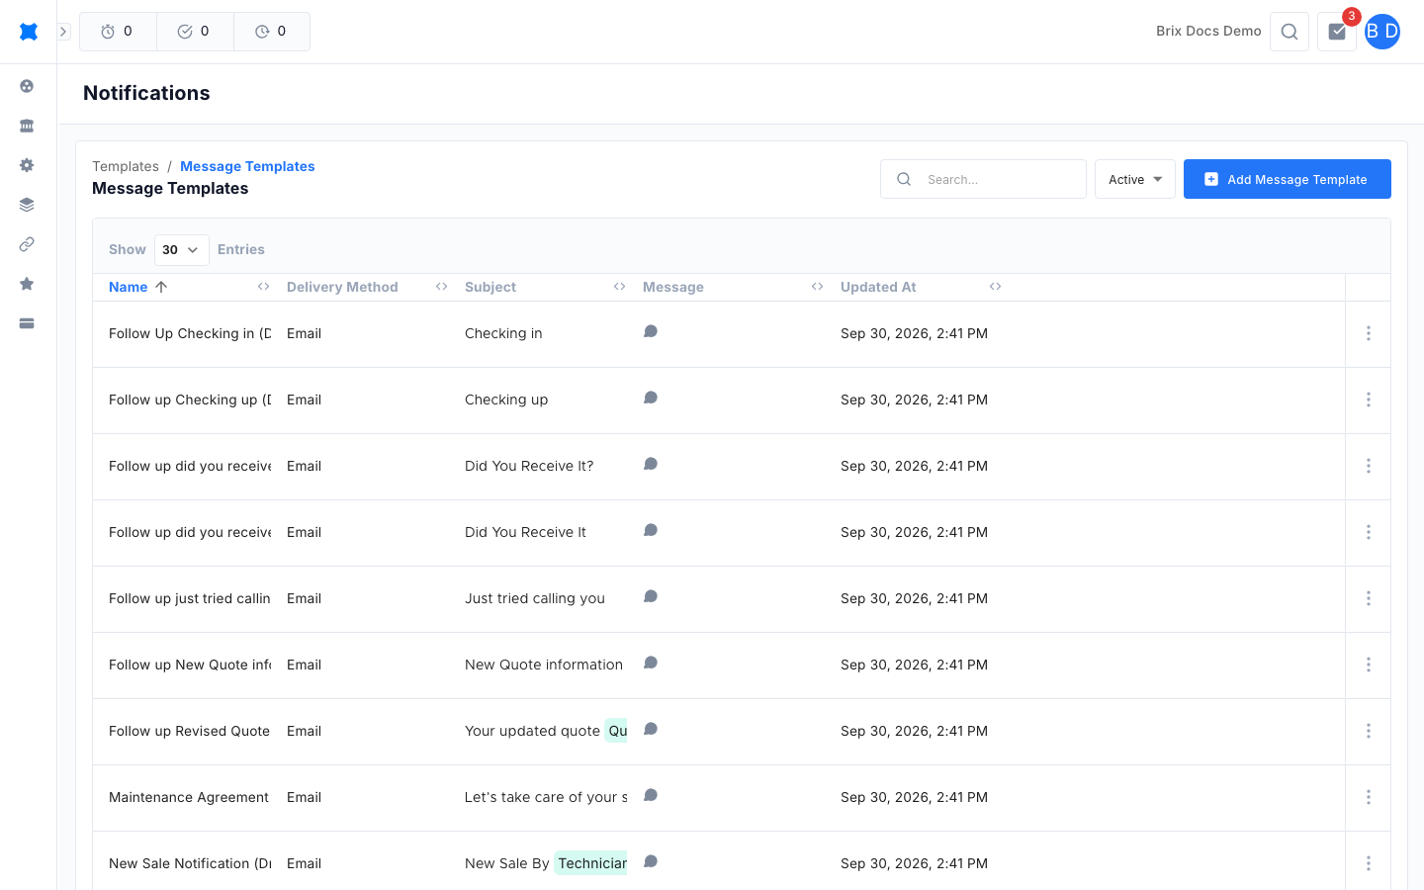Select the "Follow up just tried callin" name cell
The height and width of the screenshot is (890, 1424).
click(190, 598)
